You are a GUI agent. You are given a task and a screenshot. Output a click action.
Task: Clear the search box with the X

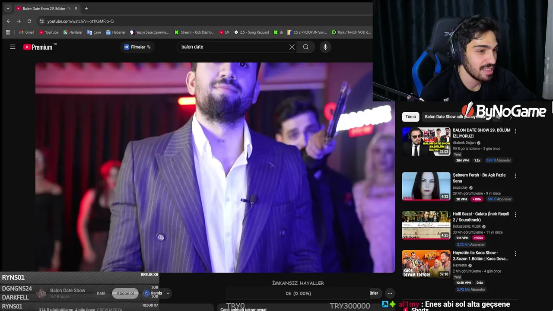click(x=292, y=47)
